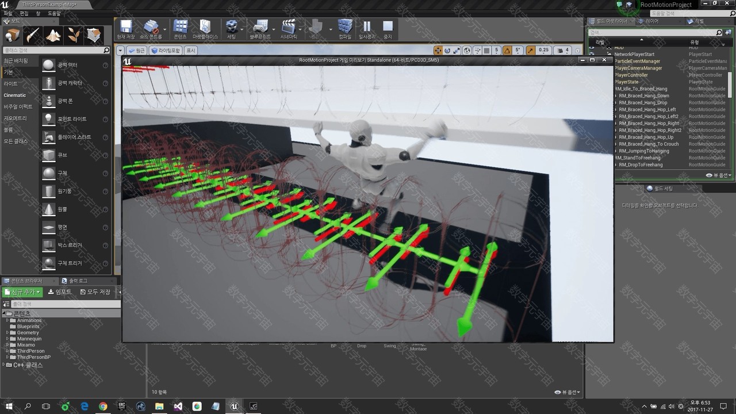This screenshot has height=414, width=736.
Task: Click the Compile (컴파일) toolbar icon
Action: (x=345, y=29)
